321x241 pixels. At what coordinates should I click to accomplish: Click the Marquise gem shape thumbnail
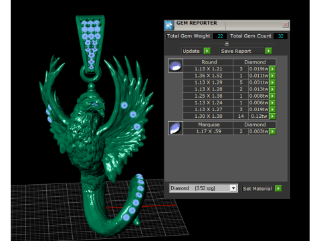(175, 128)
